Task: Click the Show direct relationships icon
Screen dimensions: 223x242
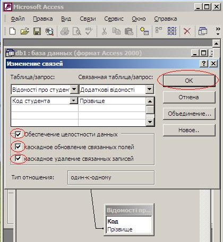Action: [x=159, y=30]
